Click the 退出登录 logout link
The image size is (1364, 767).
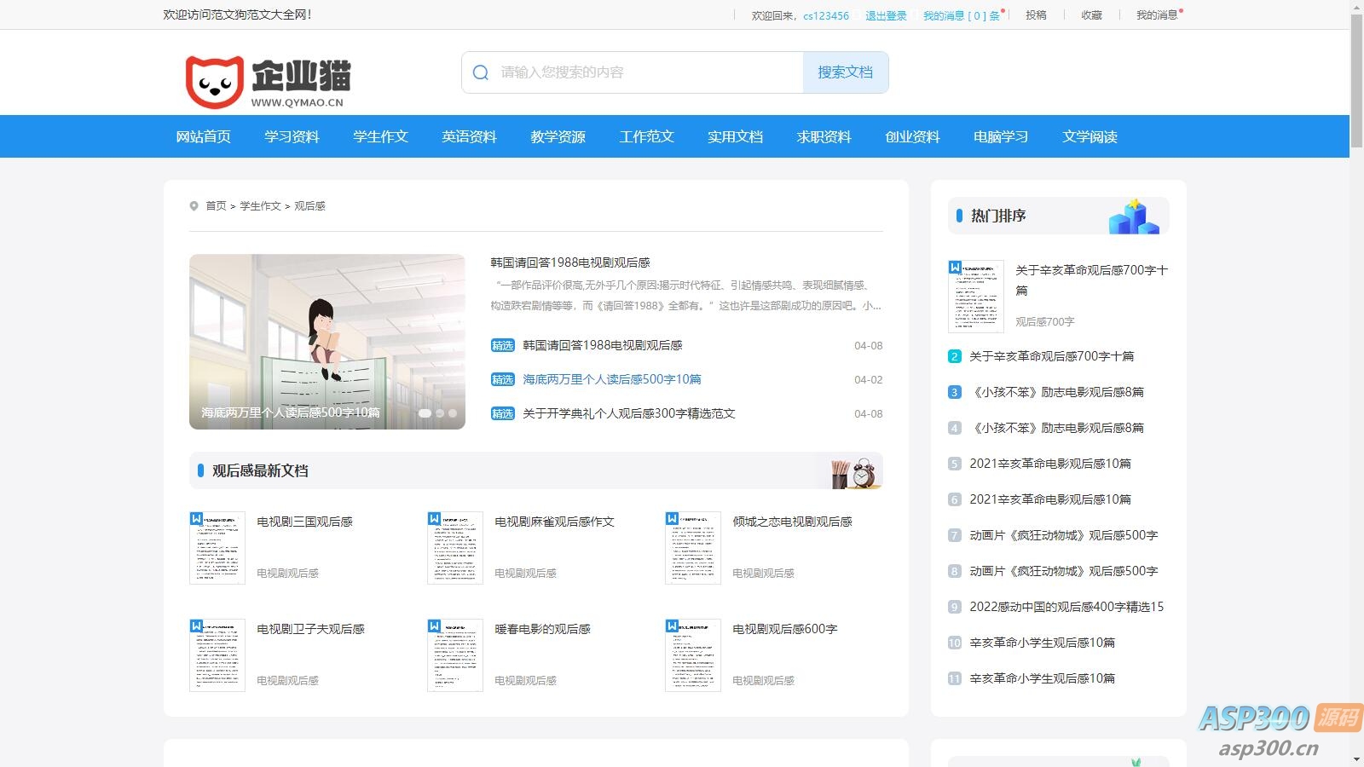885,14
